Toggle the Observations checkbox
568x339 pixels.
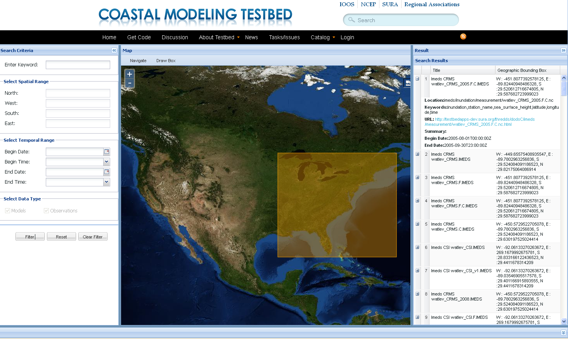(46, 210)
